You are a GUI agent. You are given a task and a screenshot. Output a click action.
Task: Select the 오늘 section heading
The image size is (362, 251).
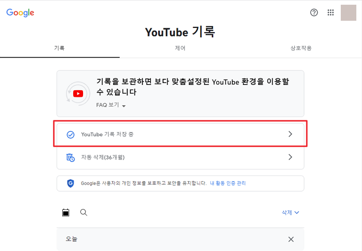pos(71,239)
